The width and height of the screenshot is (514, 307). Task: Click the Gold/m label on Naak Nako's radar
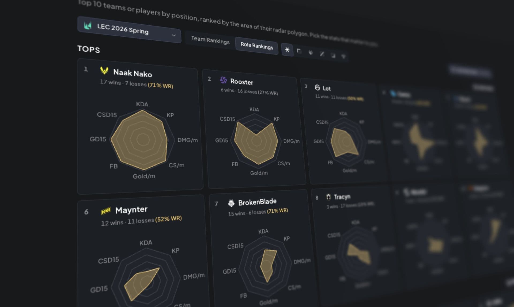144,176
